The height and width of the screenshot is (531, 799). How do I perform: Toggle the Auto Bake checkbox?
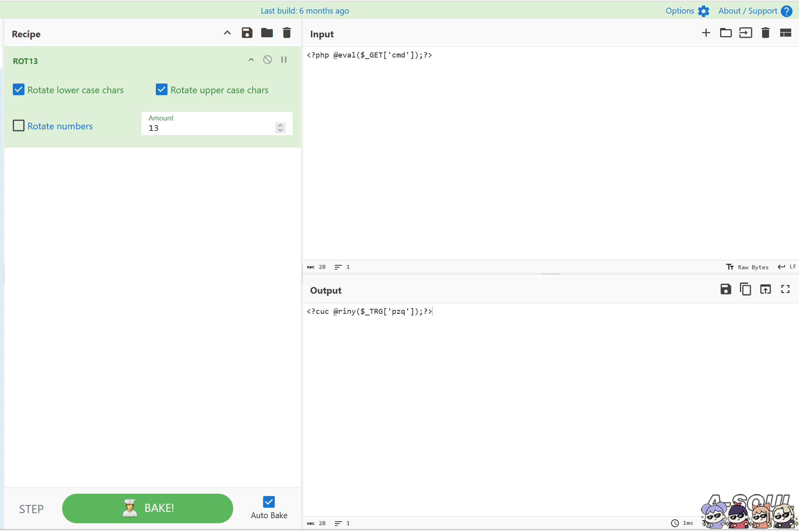point(269,502)
